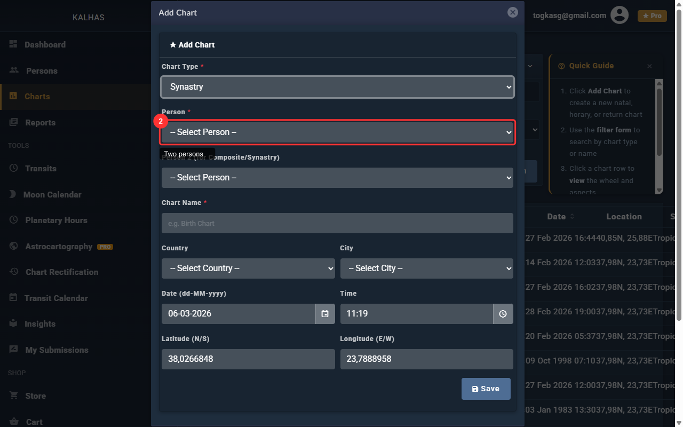This screenshot has width=683, height=427.
Task: Navigate to Persons menu item
Action: [42, 71]
